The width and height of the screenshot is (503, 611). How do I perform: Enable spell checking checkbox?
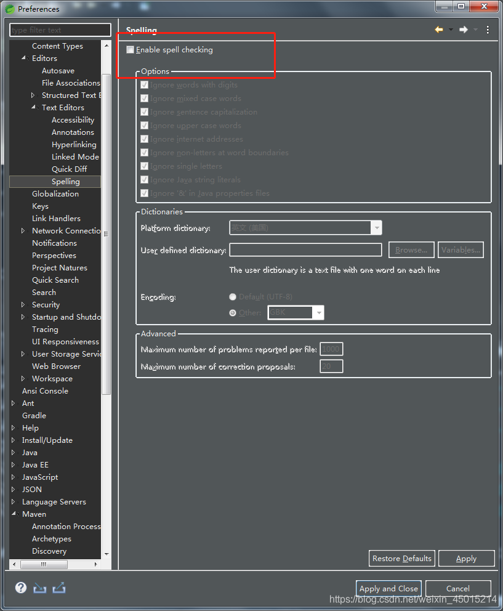[130, 49]
